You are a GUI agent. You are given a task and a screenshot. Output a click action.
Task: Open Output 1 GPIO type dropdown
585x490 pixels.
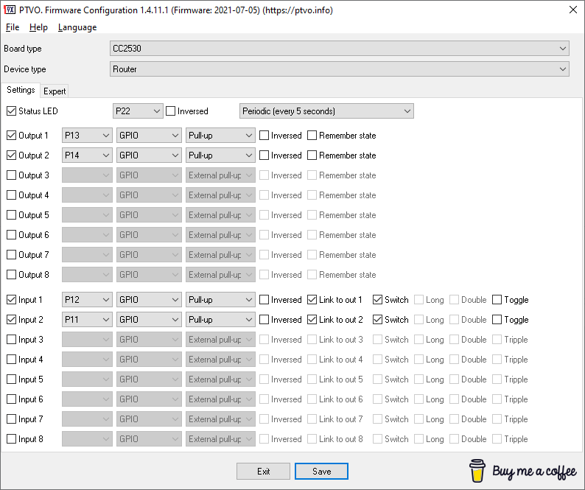tap(149, 136)
